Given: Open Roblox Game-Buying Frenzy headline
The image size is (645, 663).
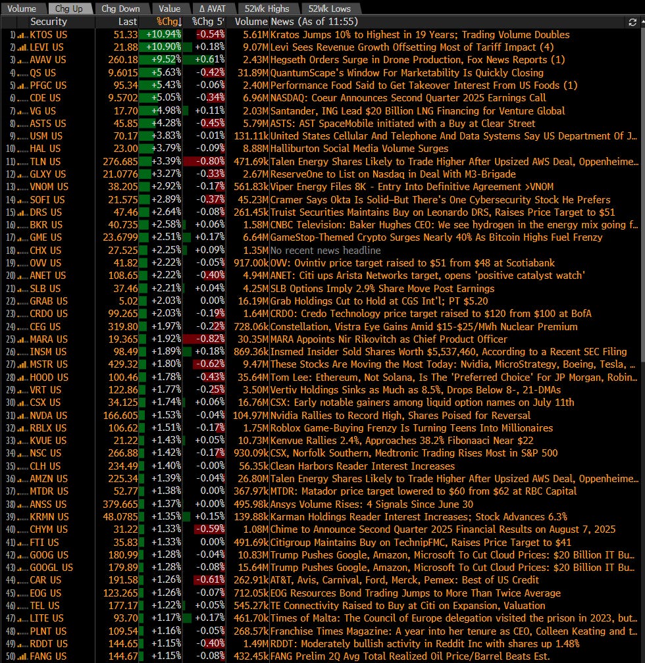Looking at the screenshot, I should [x=411, y=428].
